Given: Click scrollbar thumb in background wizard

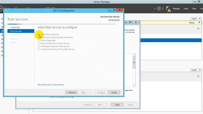Looking at the screenshot, I should point(134,63).
